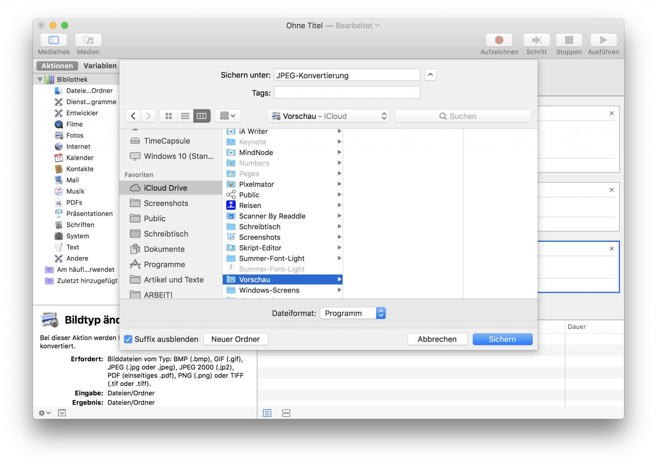Expand the Vorschau folder in file list
Viewport: 657px width, 466px height.
339,279
